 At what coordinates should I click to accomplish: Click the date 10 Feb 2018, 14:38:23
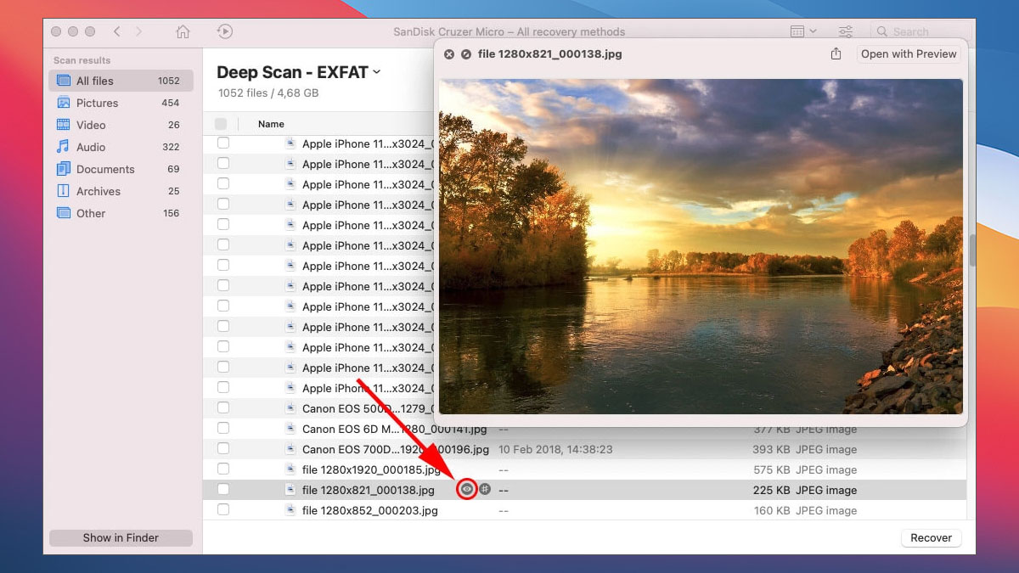555,449
